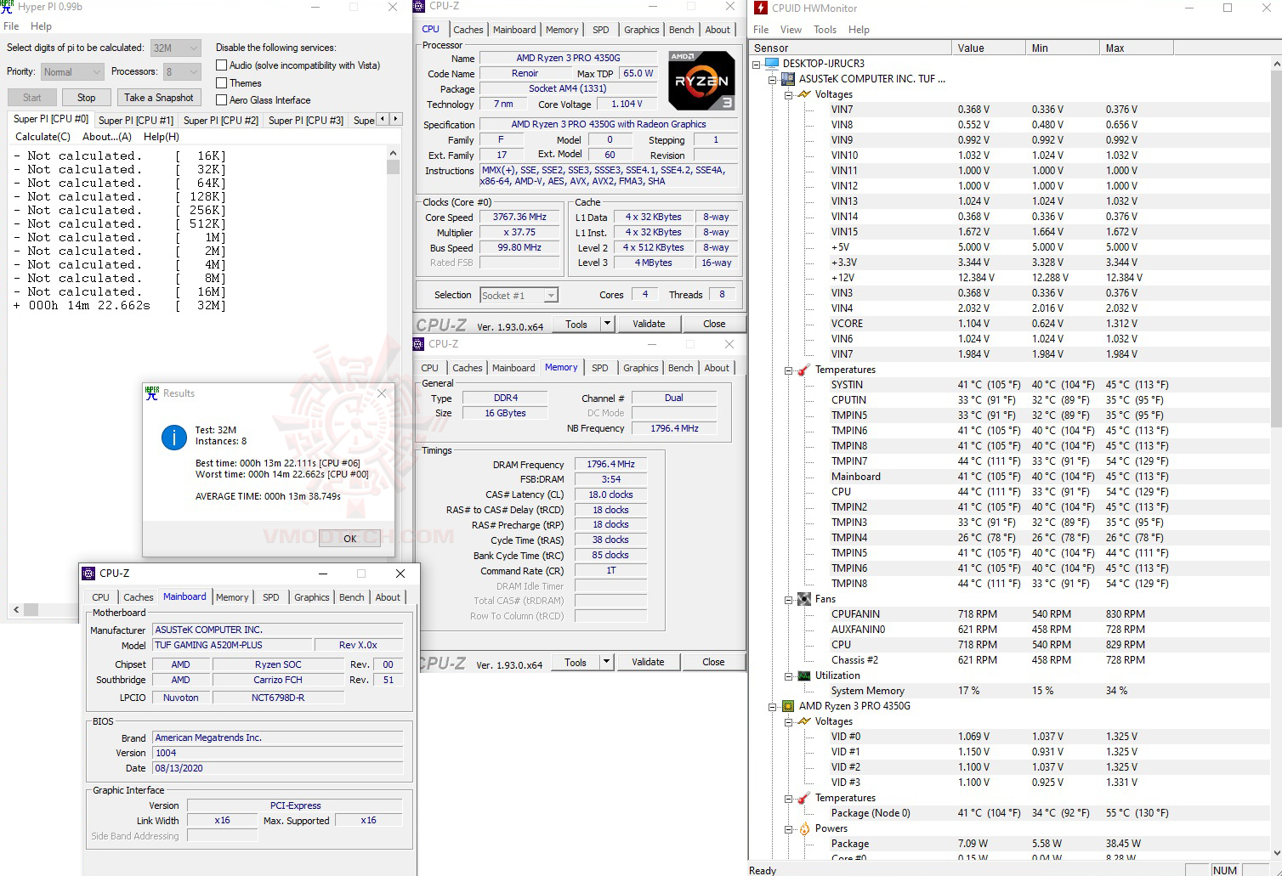This screenshot has width=1282, height=876.
Task: Enable the Audio service checkbox
Action: (x=221, y=65)
